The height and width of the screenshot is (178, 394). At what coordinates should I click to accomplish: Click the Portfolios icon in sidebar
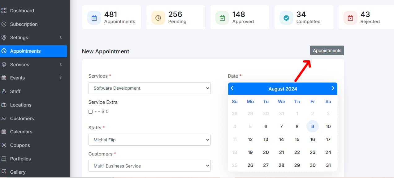[4, 159]
